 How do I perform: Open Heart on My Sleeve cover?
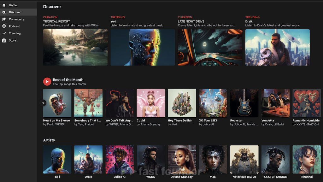click(57, 103)
